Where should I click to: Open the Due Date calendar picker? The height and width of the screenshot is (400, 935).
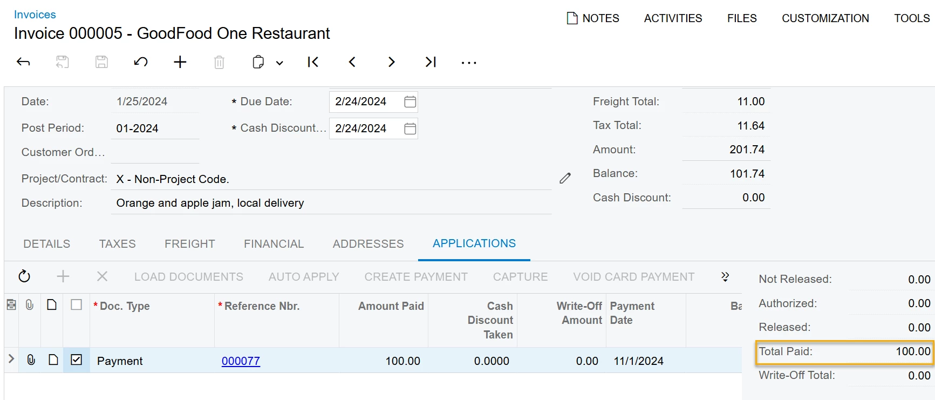click(x=410, y=101)
